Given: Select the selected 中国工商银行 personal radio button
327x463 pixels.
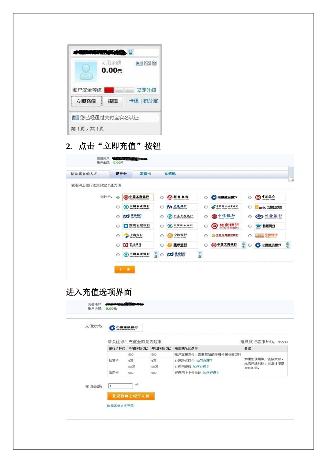Looking at the screenshot, I should pos(118,198).
